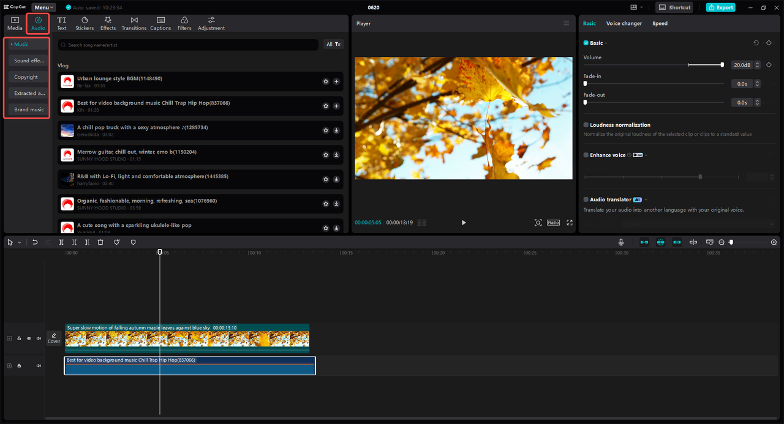
Task: Open the All filter dropdown
Action: pos(334,45)
